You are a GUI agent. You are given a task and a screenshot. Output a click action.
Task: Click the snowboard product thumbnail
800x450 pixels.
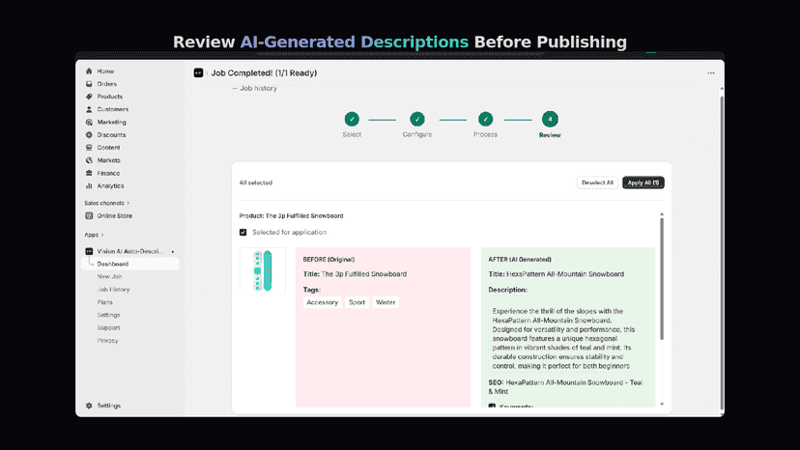tap(263, 271)
